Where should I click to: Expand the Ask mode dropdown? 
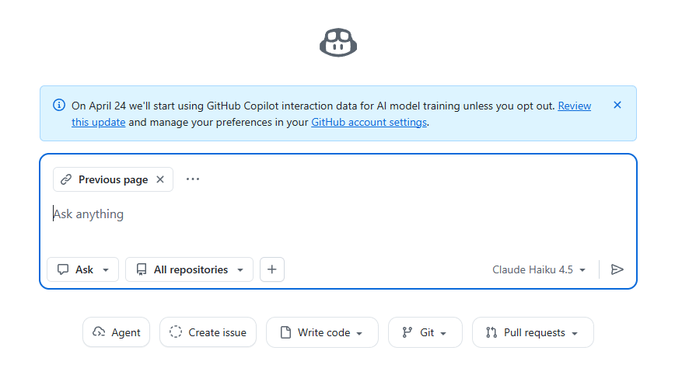click(x=83, y=269)
